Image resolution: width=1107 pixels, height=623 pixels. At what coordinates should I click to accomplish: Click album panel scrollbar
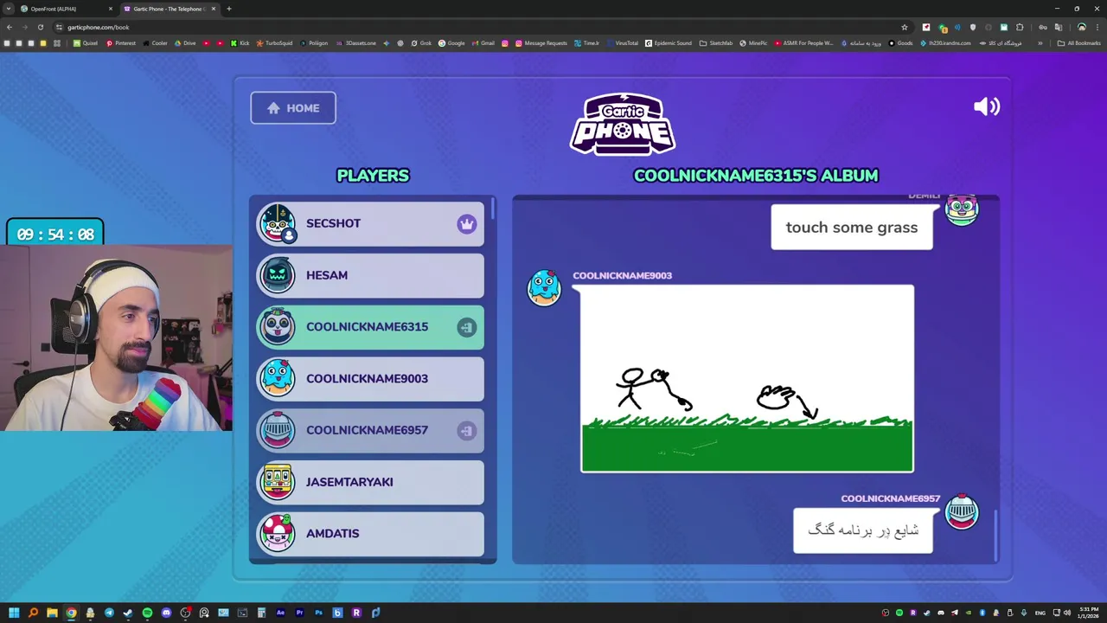tap(995, 535)
